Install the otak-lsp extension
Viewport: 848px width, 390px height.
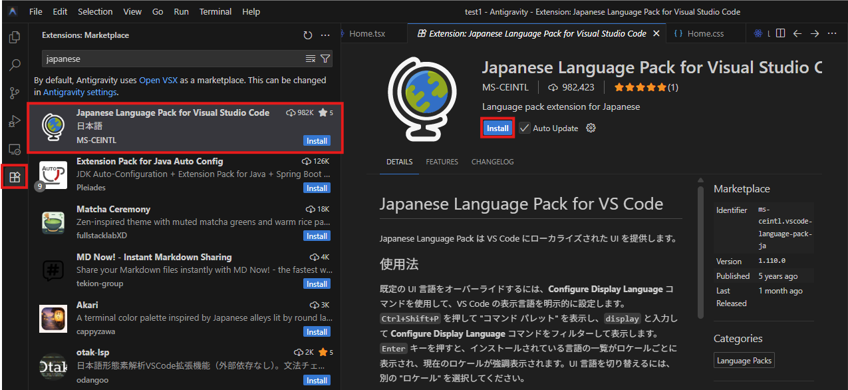(x=317, y=381)
